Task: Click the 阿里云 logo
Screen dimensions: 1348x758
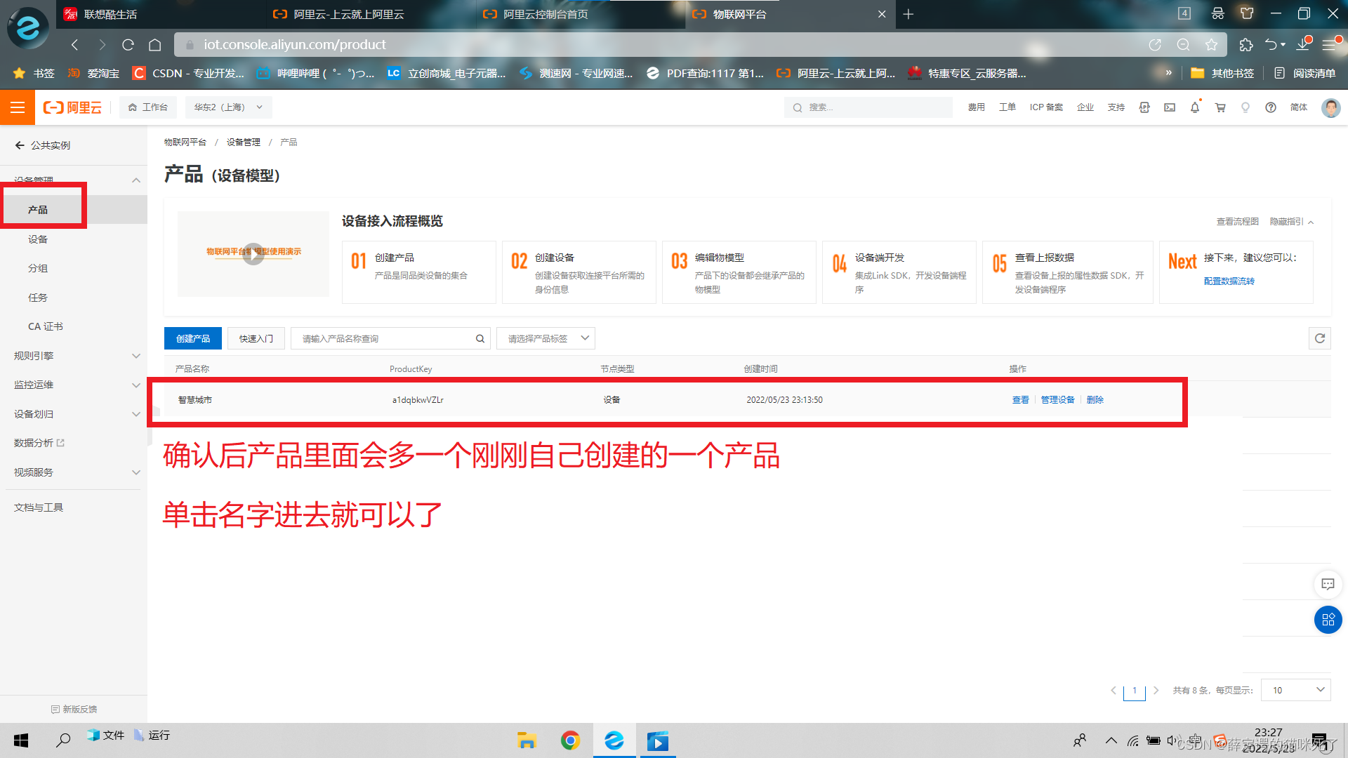Action: (72, 107)
